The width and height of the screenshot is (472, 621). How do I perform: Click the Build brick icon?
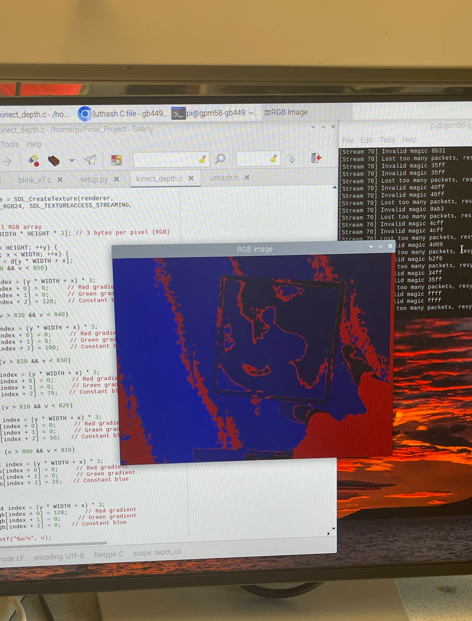54,161
